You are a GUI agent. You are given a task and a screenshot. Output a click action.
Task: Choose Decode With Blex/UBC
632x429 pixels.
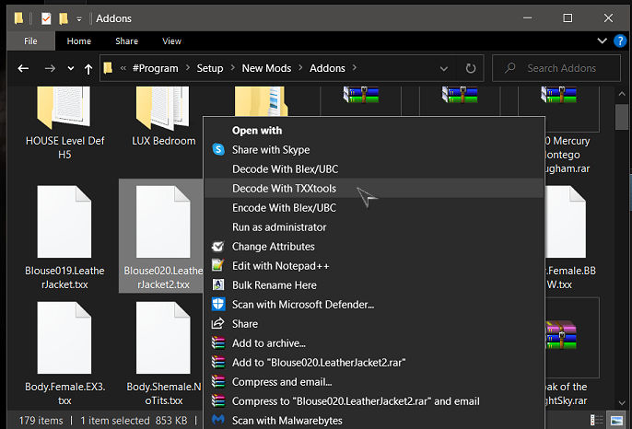374,168
